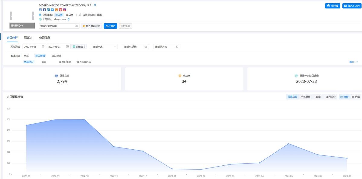Open the 快捷选项 quick date options
The height and width of the screenshot is (179, 362).
pos(79,47)
